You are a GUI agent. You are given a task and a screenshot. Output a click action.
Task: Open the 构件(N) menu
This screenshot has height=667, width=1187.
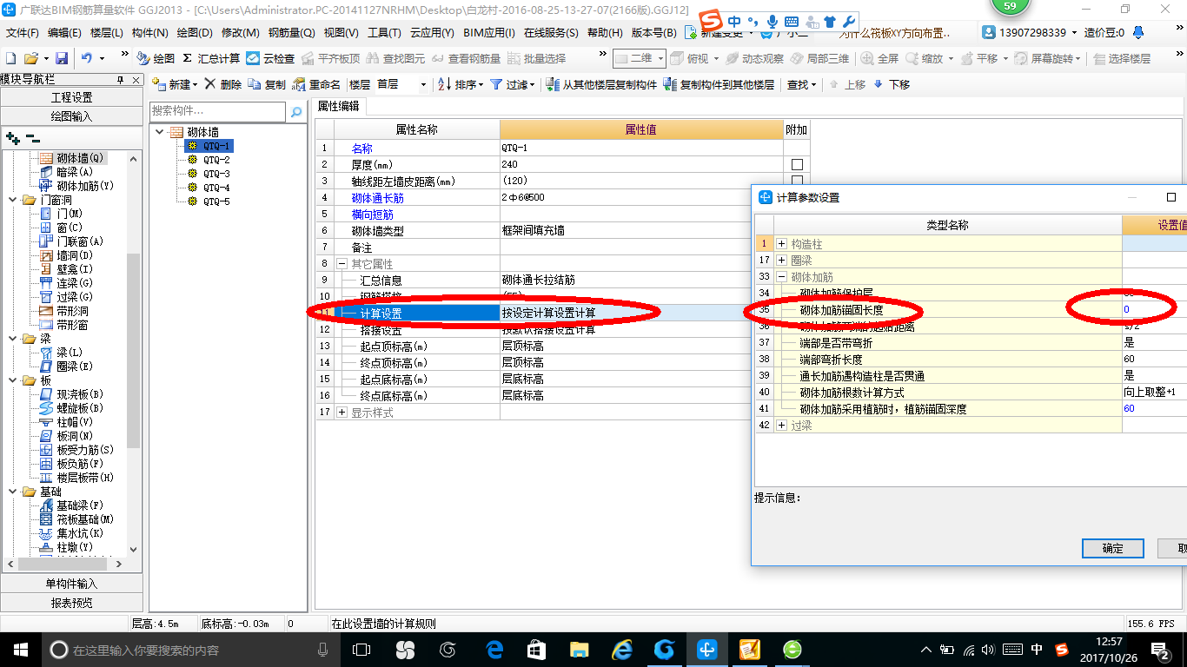150,32
